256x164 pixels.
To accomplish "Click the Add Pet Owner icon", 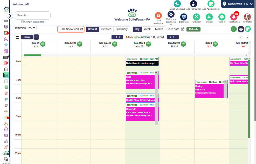I will (x=193, y=4).
